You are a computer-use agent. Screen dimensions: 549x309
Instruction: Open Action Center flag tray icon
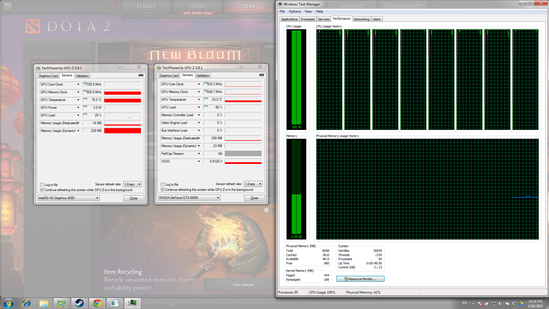(x=480, y=304)
